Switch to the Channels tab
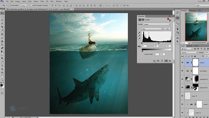Viewport: 209px width, 118px height. tap(190, 46)
